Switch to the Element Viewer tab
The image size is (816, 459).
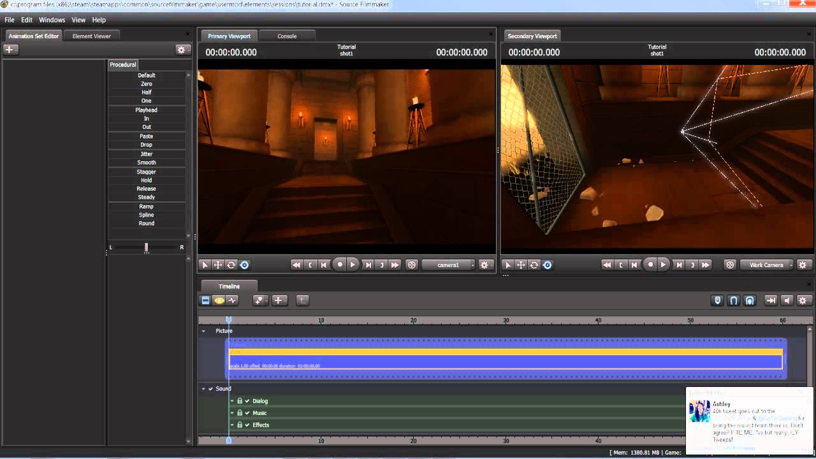tap(92, 36)
